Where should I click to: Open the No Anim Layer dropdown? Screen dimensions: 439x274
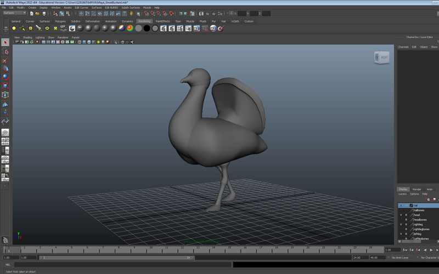click(400, 258)
